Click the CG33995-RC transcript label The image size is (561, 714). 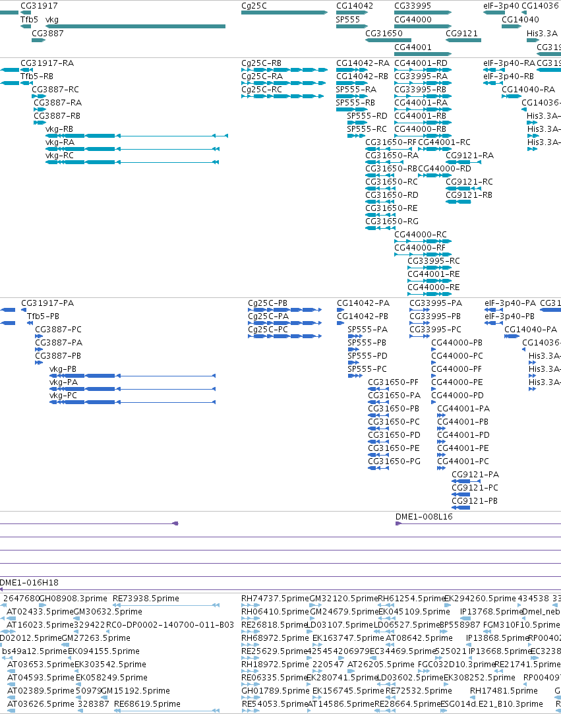(x=434, y=261)
